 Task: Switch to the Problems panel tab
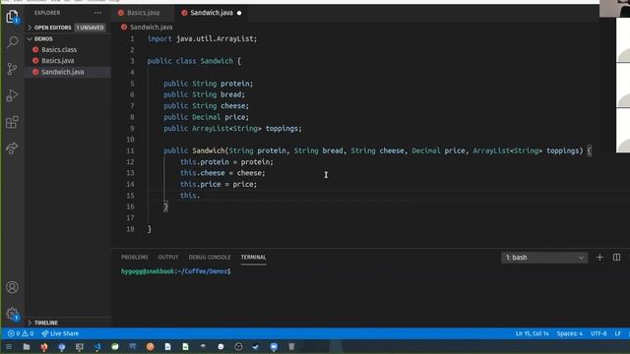135,258
